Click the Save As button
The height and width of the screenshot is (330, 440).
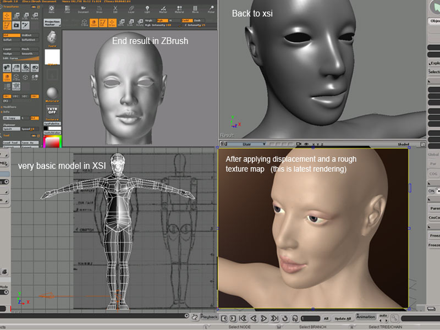tap(30, 142)
